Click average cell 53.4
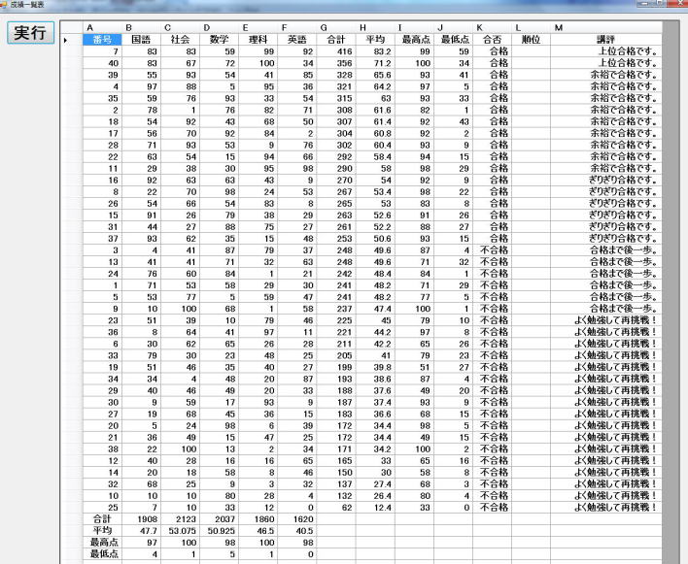The image size is (688, 564). click(375, 192)
